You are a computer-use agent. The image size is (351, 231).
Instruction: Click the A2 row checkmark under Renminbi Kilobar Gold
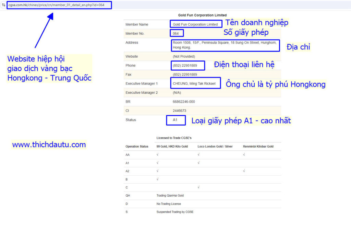tap(244, 171)
